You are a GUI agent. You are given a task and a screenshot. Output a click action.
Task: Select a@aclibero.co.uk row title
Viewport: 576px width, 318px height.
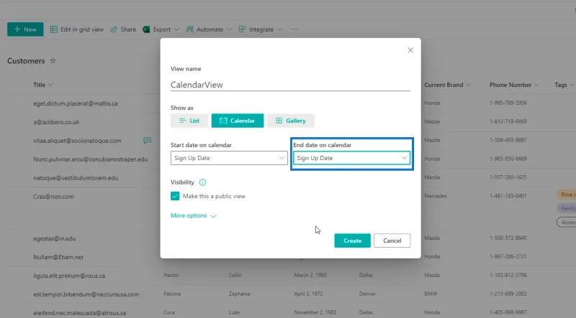pyautogui.click(x=56, y=122)
